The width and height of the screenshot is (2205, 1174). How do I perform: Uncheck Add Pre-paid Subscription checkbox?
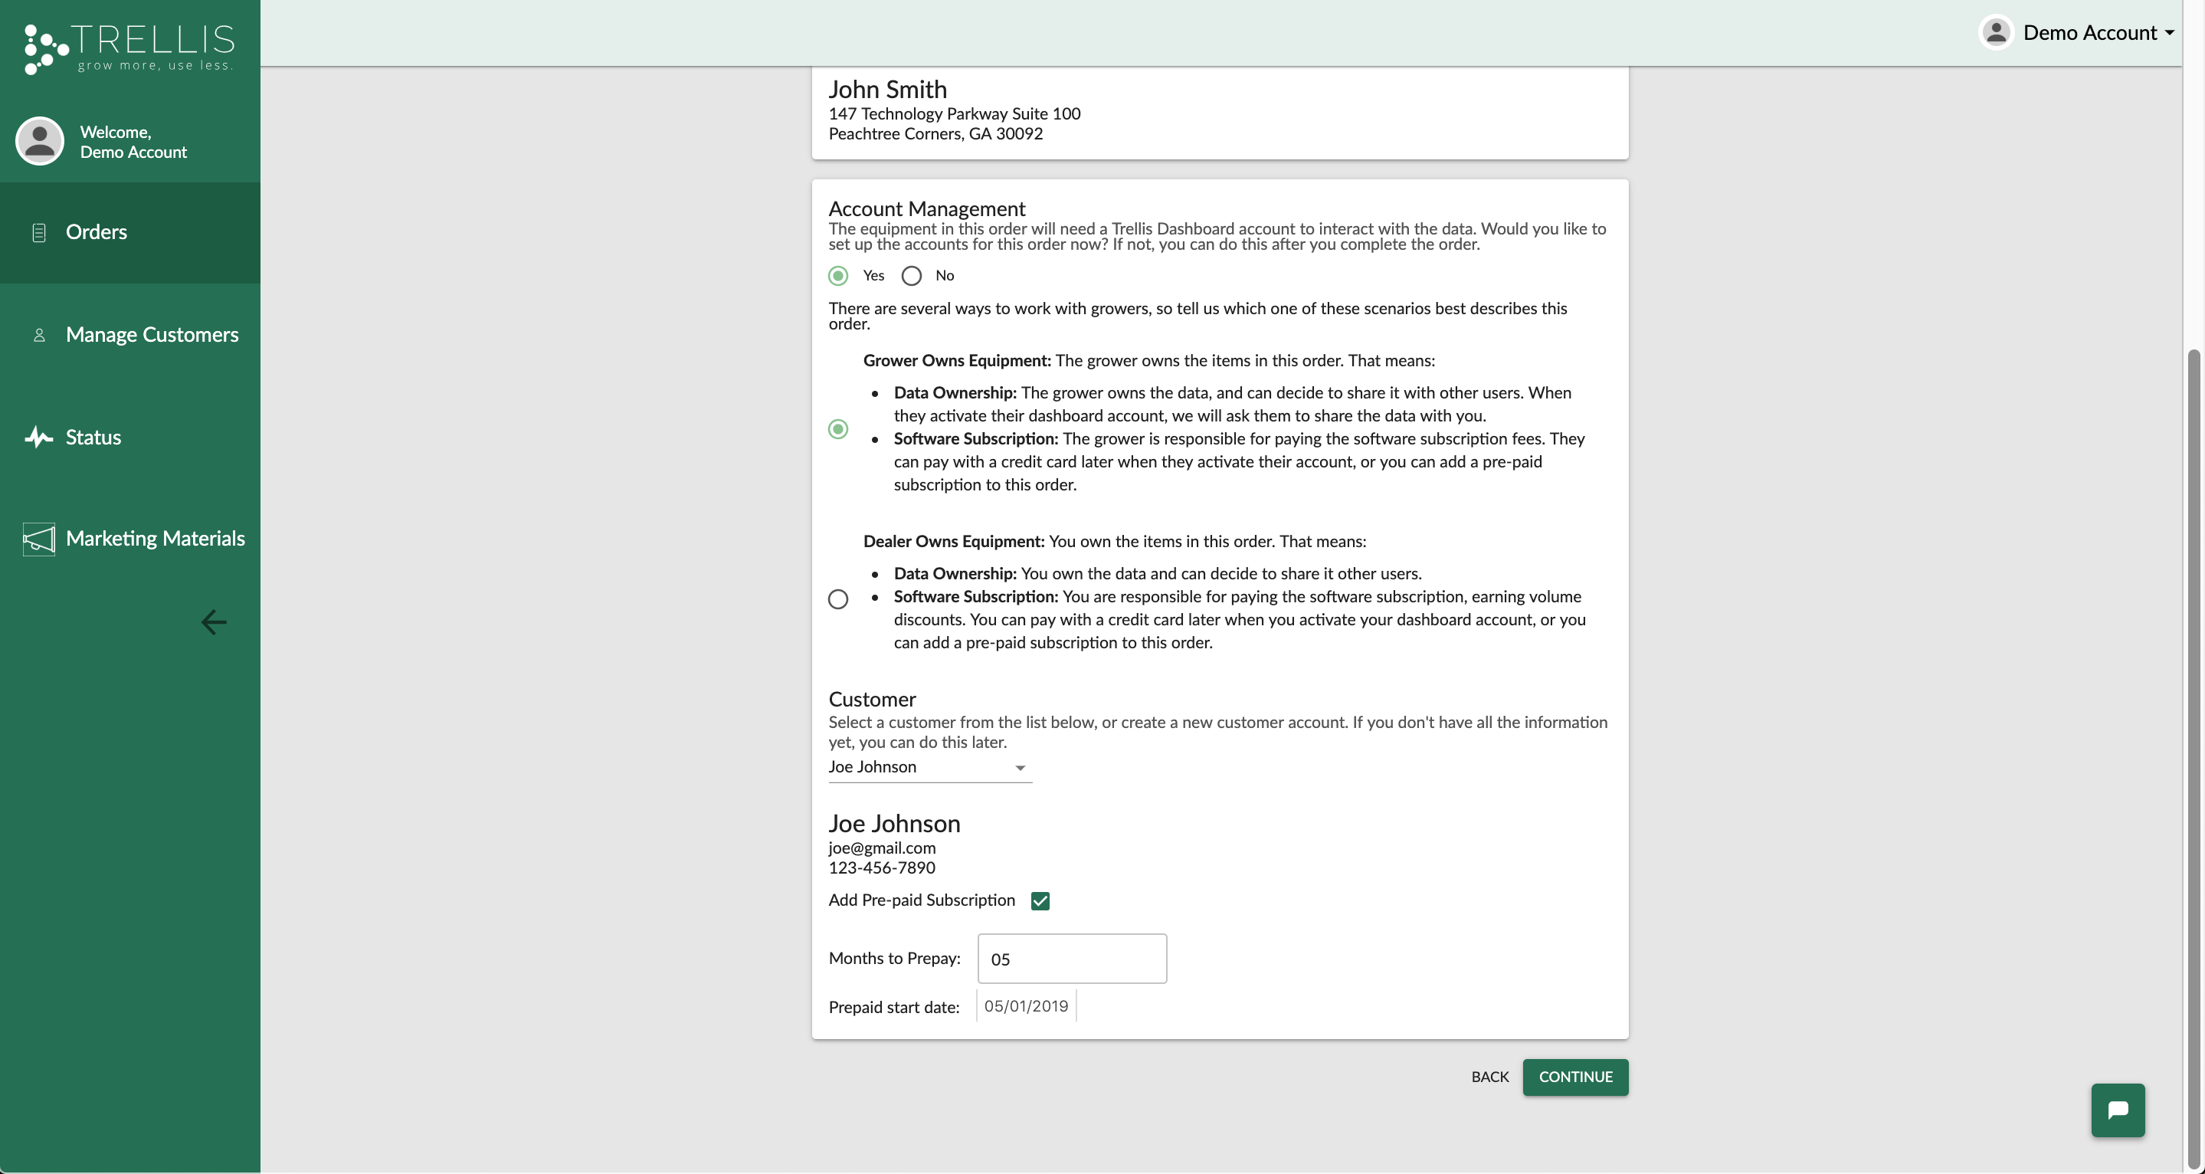point(1040,901)
